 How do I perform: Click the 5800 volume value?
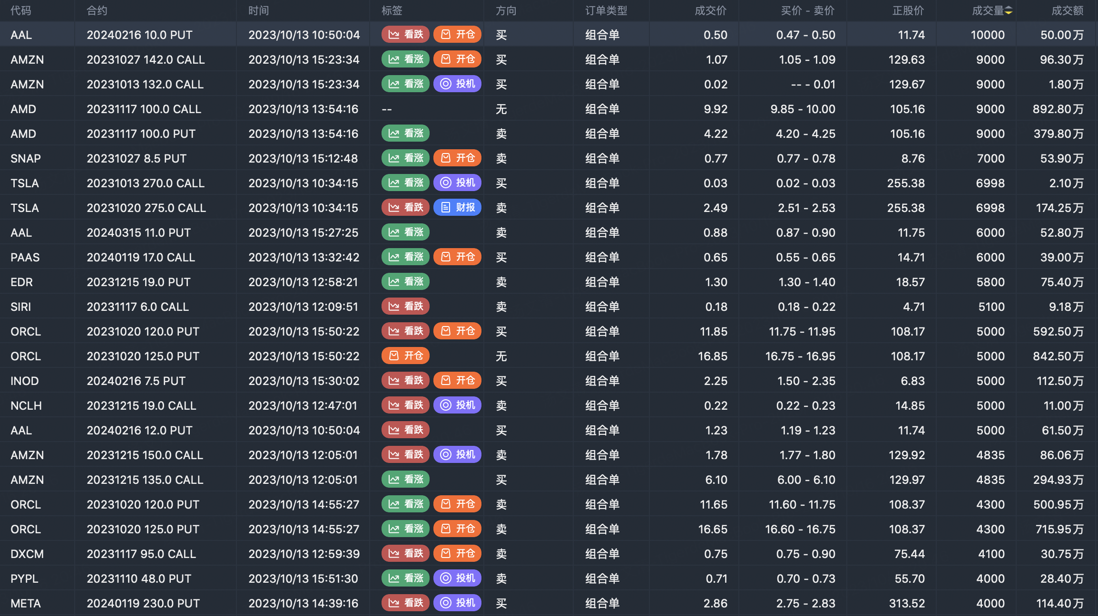tap(990, 282)
